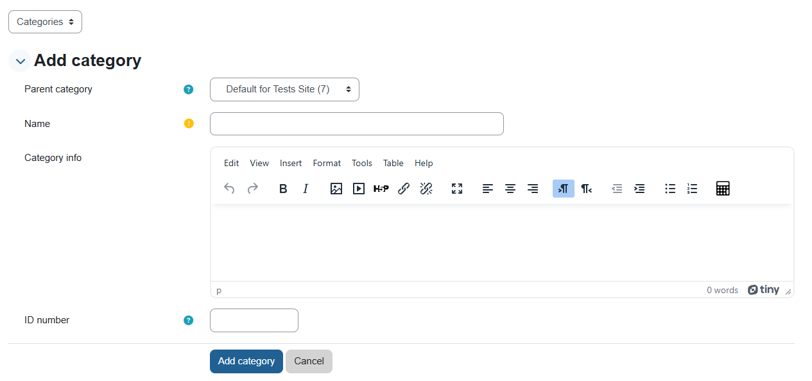This screenshot has width=812, height=381.
Task: Click the Category info label
Action: coord(53,158)
